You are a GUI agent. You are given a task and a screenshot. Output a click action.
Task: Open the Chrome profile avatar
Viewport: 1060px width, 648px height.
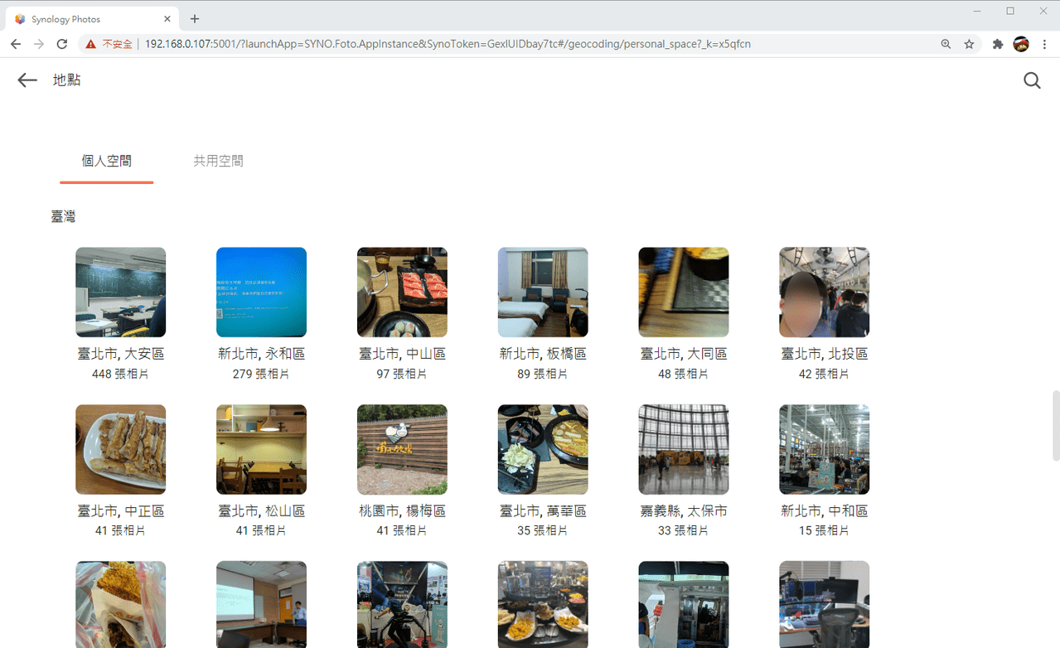(x=1021, y=44)
